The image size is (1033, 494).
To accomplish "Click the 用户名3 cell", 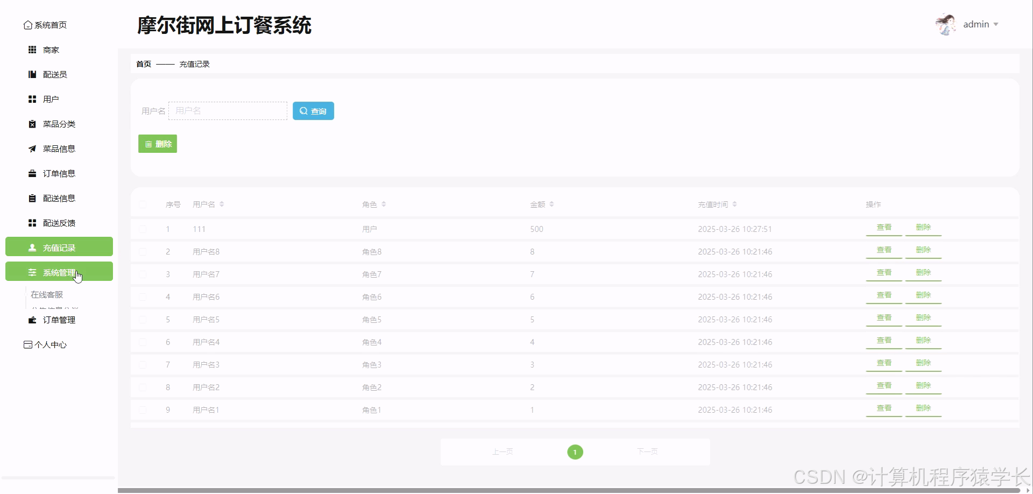I will 206,365.
